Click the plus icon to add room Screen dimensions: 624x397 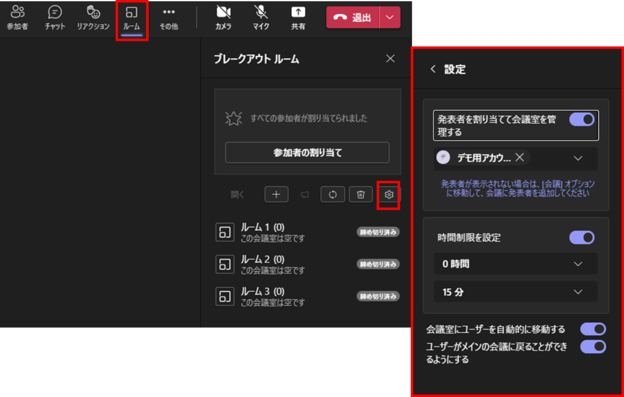(x=276, y=194)
